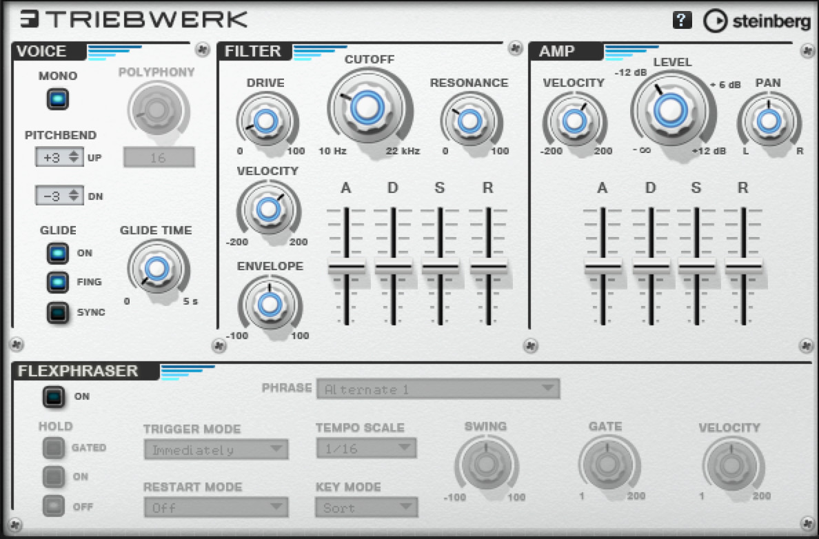Click the filter Cutoff knob
The height and width of the screenshot is (539, 819).
click(x=367, y=107)
